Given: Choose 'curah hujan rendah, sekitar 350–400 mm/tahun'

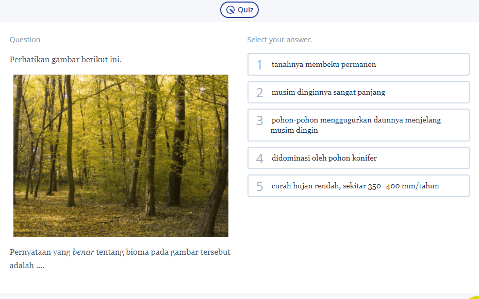Looking at the screenshot, I should tap(355, 186).
